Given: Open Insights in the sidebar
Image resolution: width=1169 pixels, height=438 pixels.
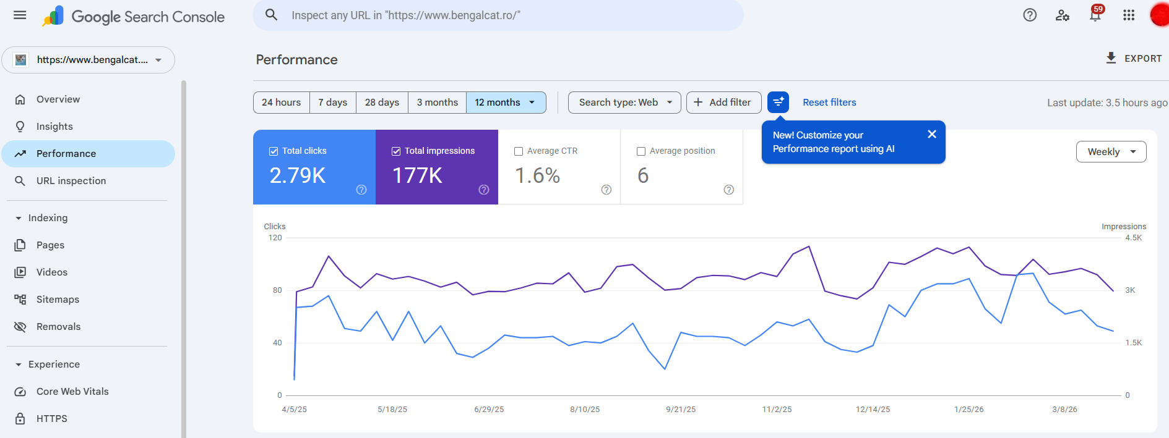Looking at the screenshot, I should click(x=88, y=127).
